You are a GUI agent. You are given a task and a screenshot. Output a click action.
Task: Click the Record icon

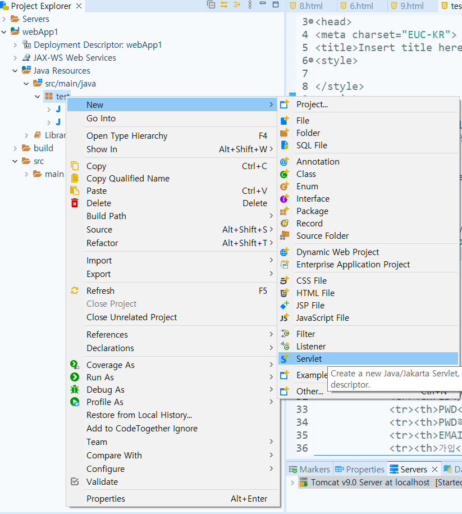click(x=285, y=223)
